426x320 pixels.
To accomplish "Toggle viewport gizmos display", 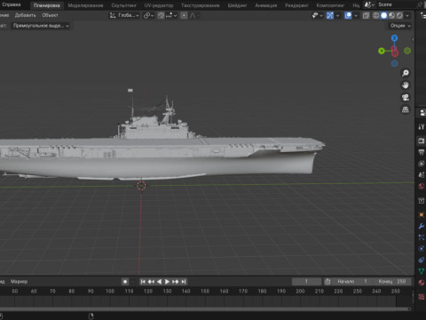I will click(330, 15).
